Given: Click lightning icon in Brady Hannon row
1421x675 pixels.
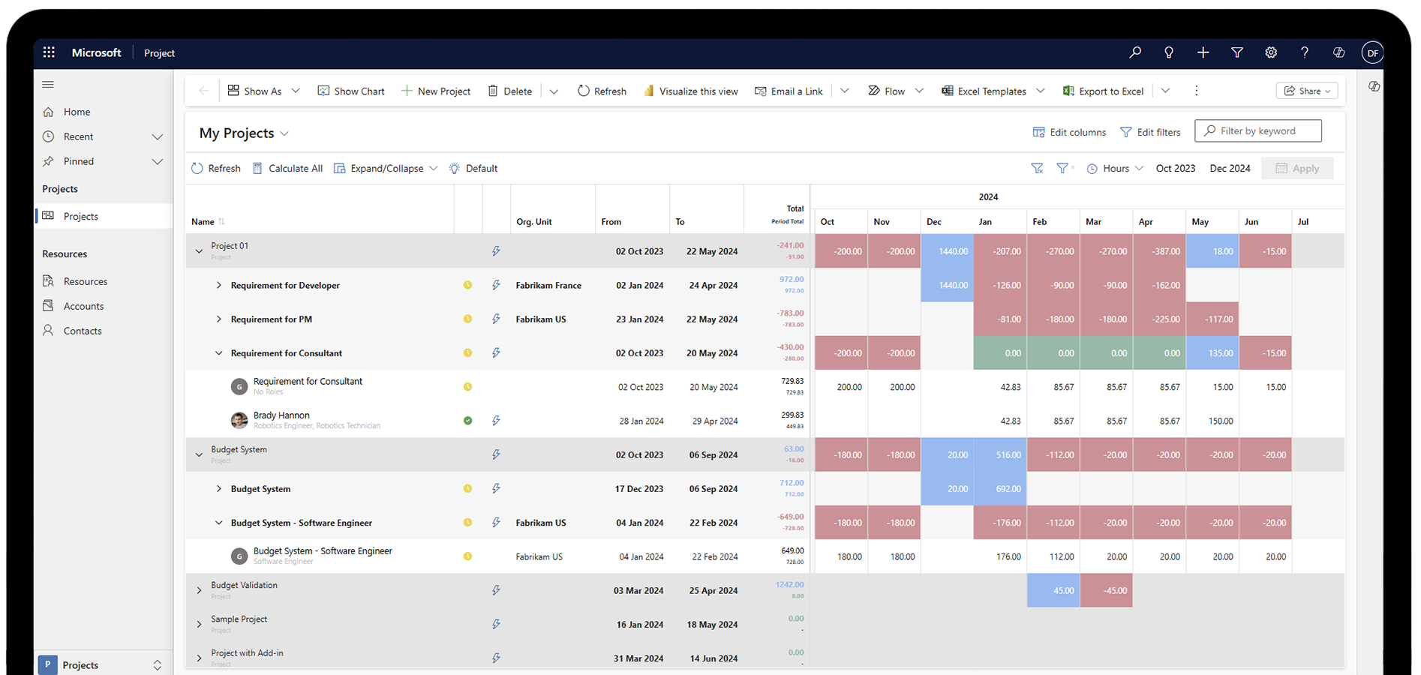Looking at the screenshot, I should tap(496, 421).
